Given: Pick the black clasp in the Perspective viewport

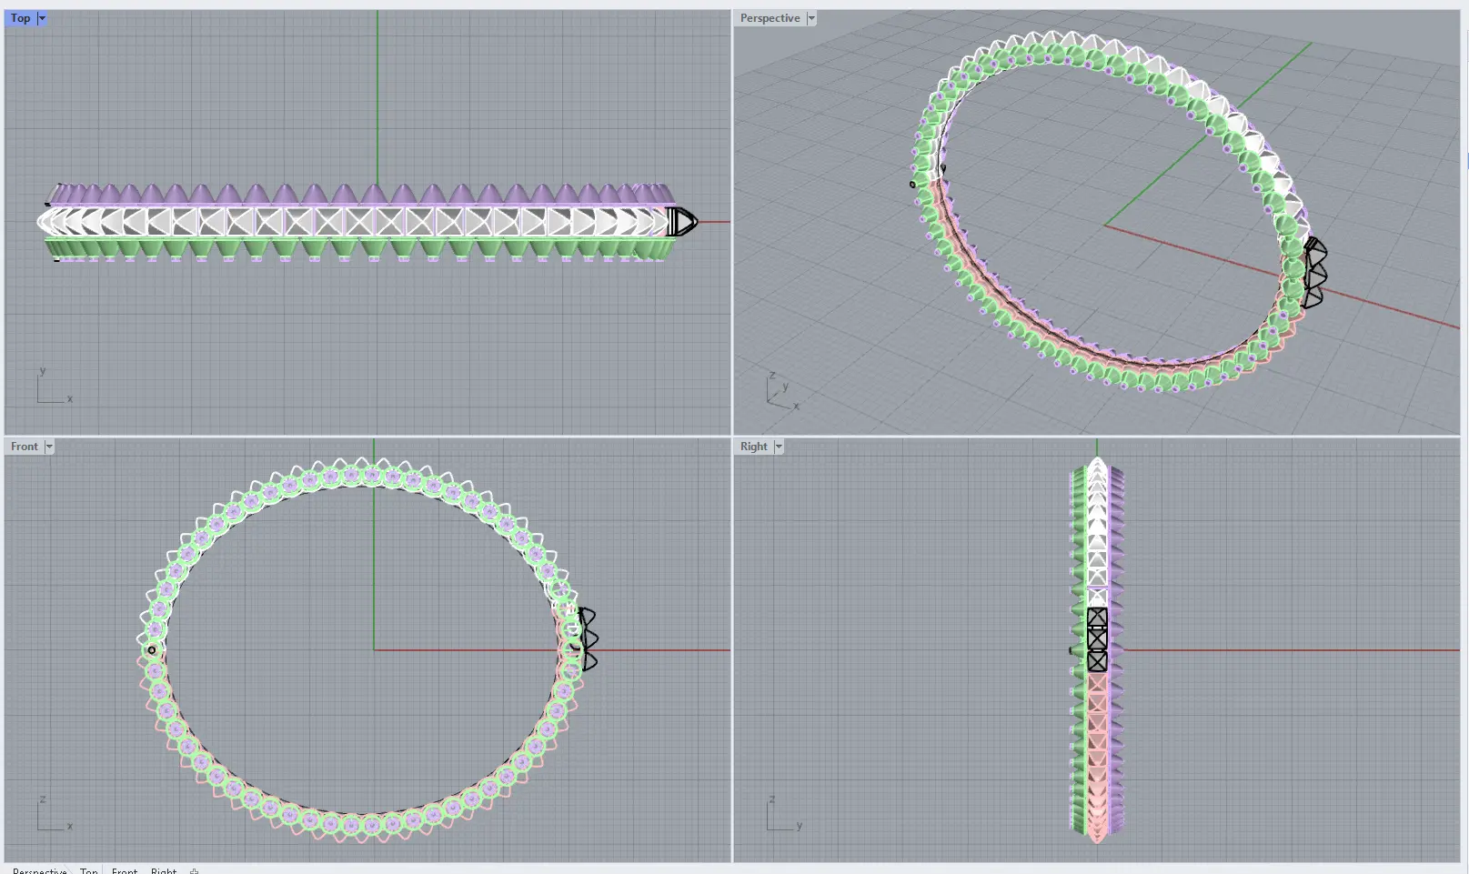Looking at the screenshot, I should point(1314,273).
